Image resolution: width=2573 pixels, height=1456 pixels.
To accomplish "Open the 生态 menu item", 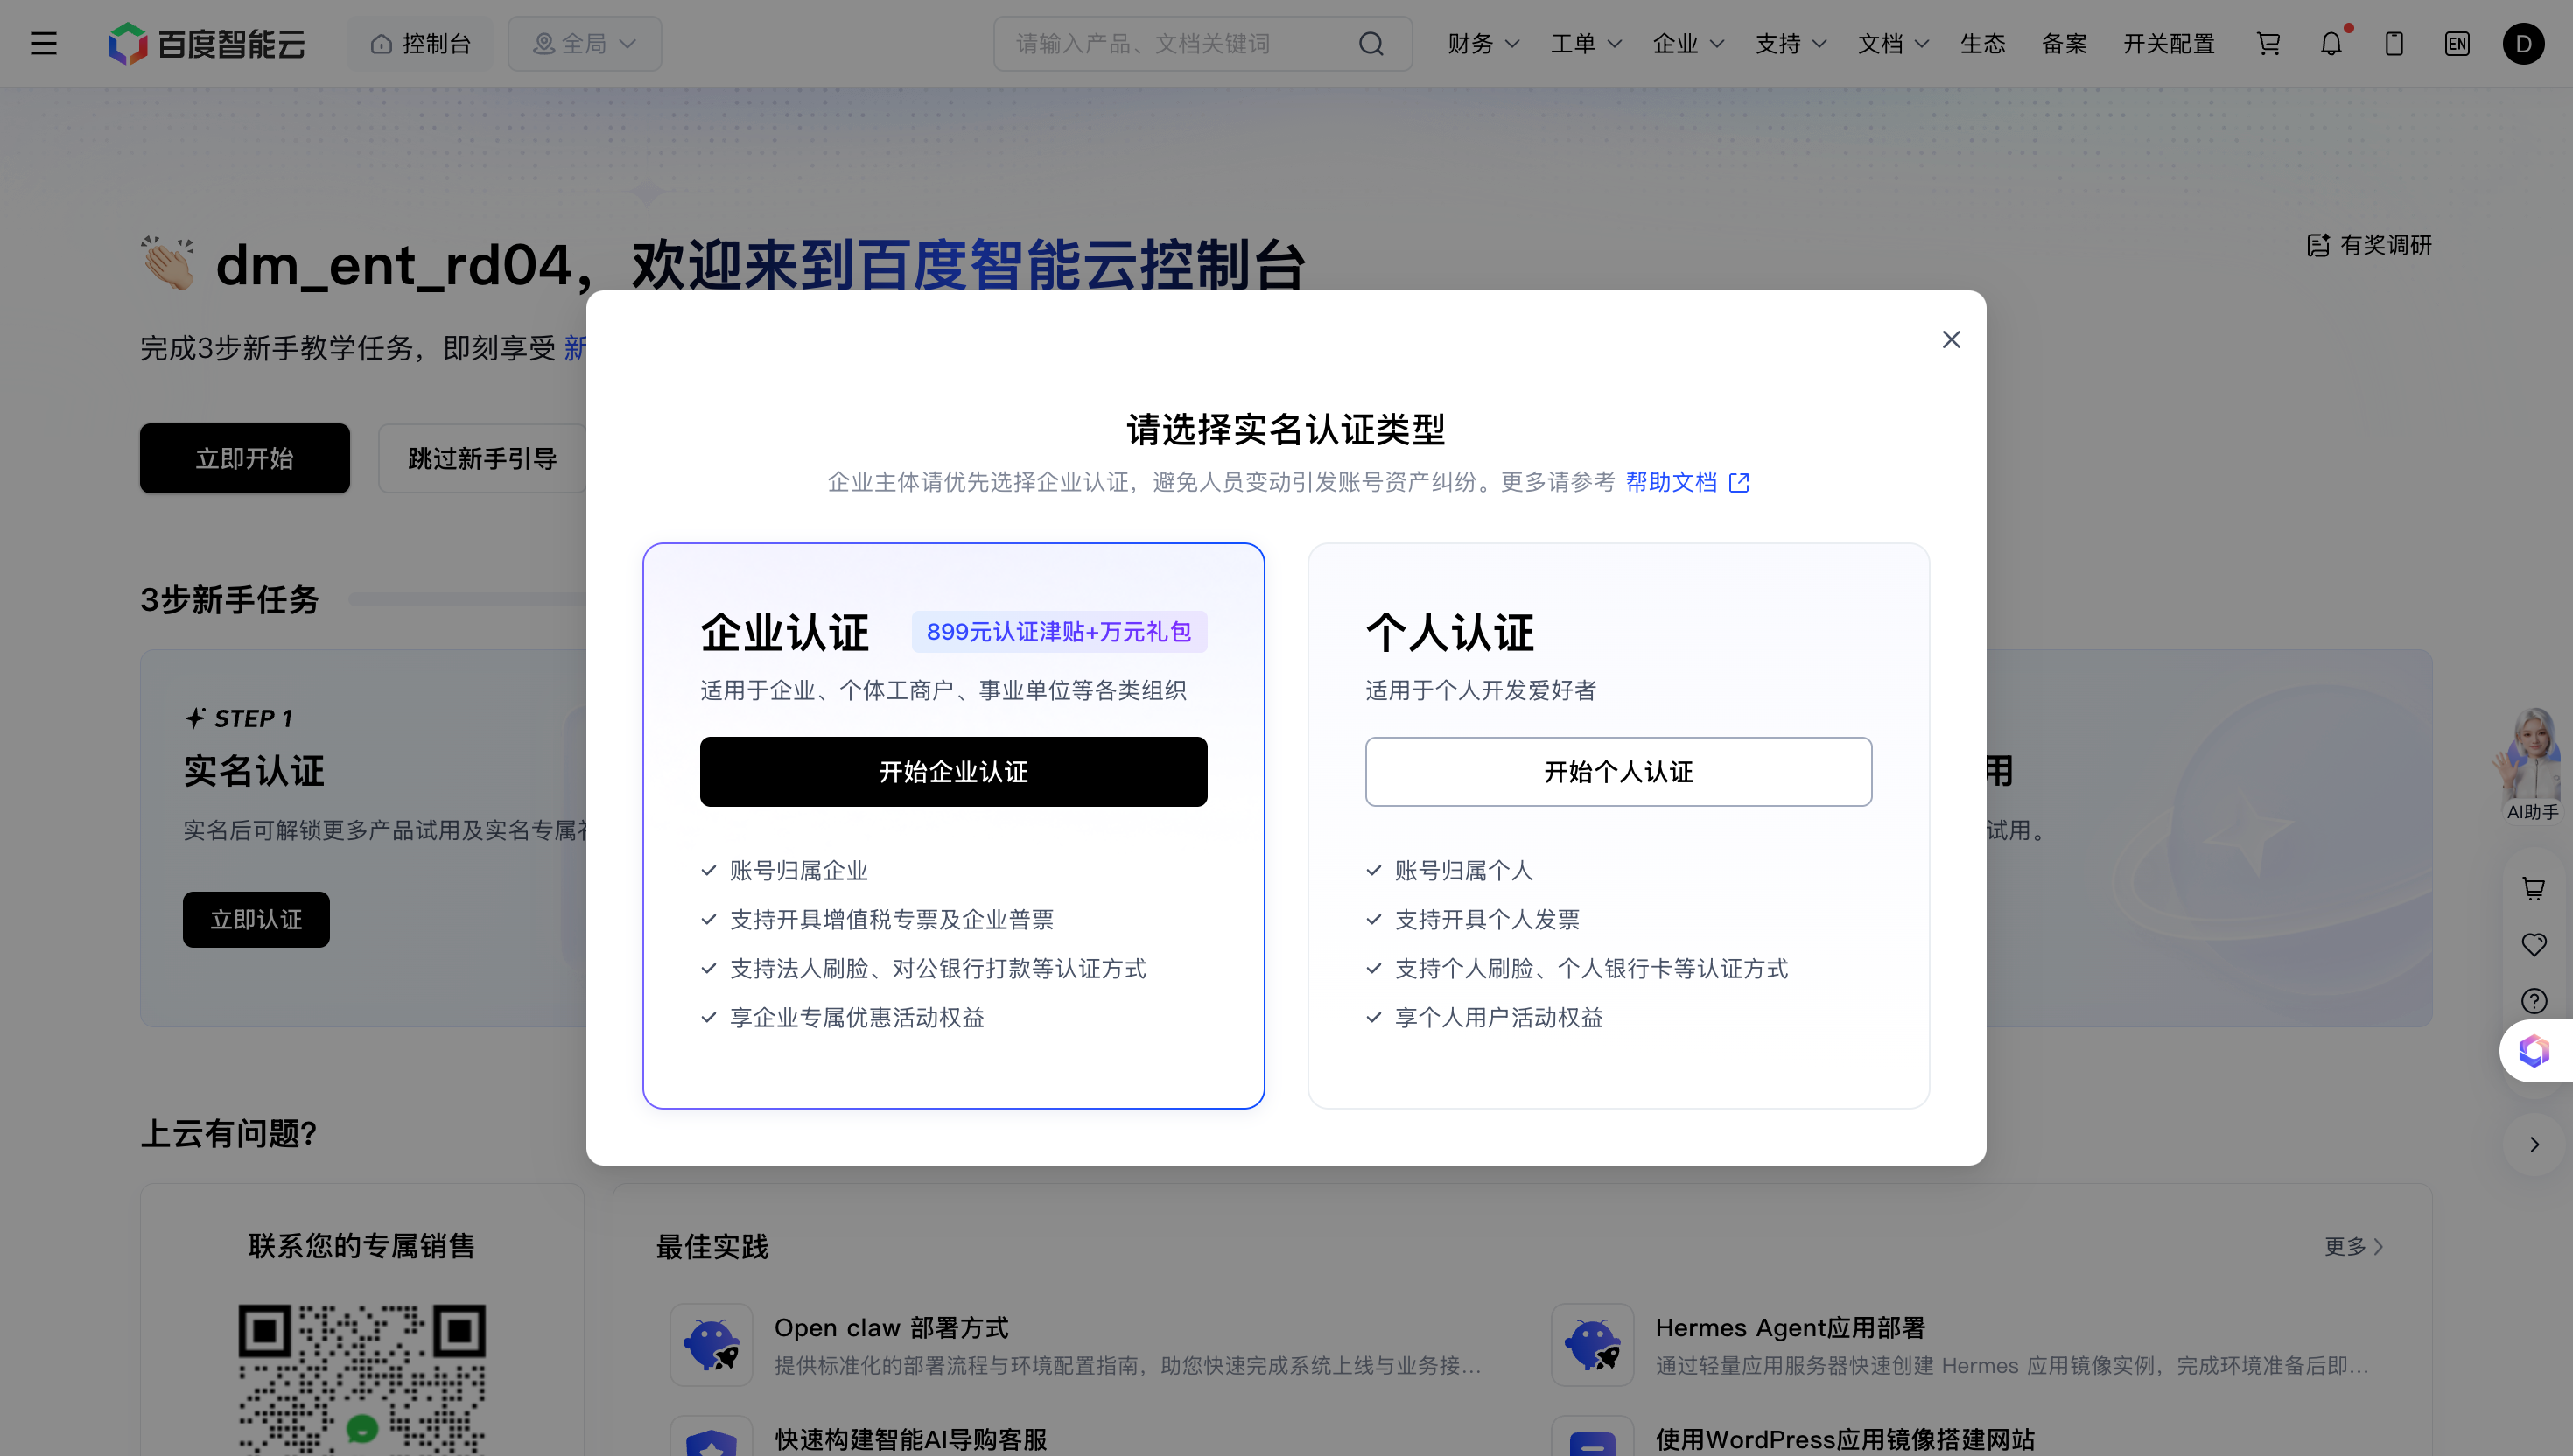I will [x=1983, y=44].
